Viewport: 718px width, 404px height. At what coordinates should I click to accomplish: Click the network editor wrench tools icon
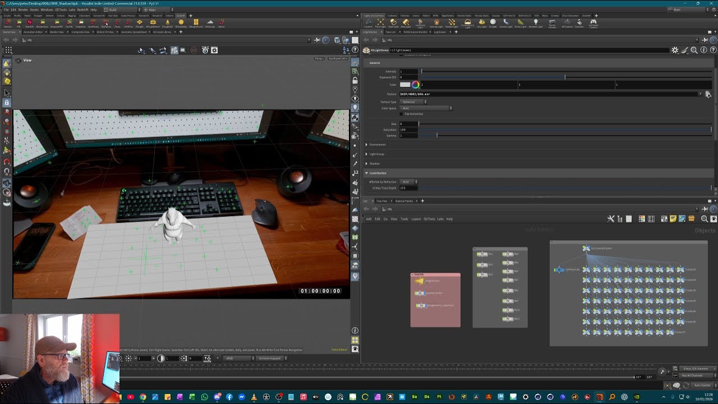(x=611, y=219)
